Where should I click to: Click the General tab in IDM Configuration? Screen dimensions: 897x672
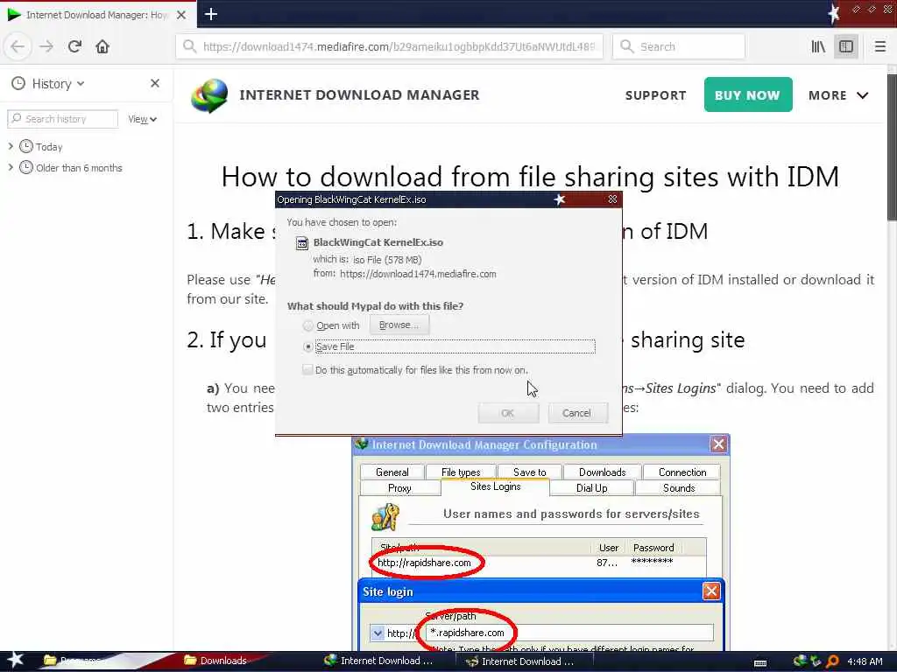(x=392, y=472)
